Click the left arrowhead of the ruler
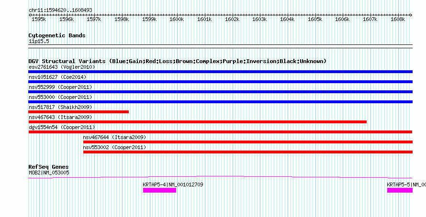 point(30,15)
